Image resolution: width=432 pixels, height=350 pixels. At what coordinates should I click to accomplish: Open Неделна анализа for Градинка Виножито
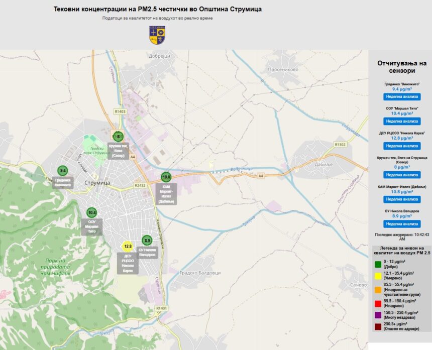point(402,97)
